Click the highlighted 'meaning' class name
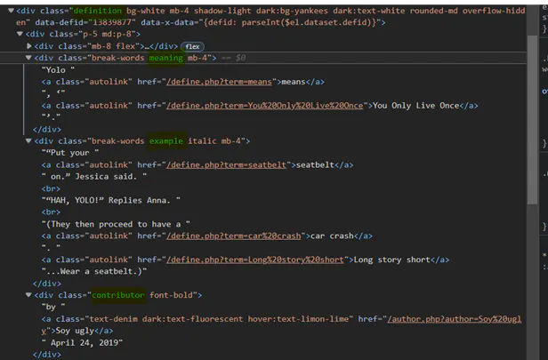Image resolution: width=548 pixels, height=360 pixels. click(x=166, y=58)
